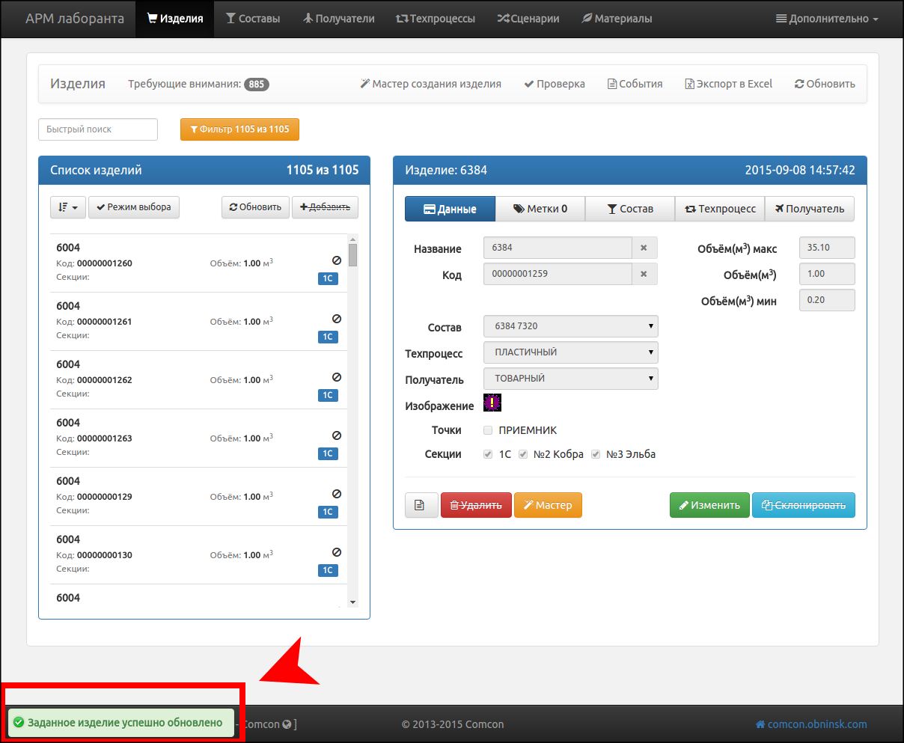Select item with code 00000000129
This screenshot has width=904, height=743.
[x=198, y=496]
